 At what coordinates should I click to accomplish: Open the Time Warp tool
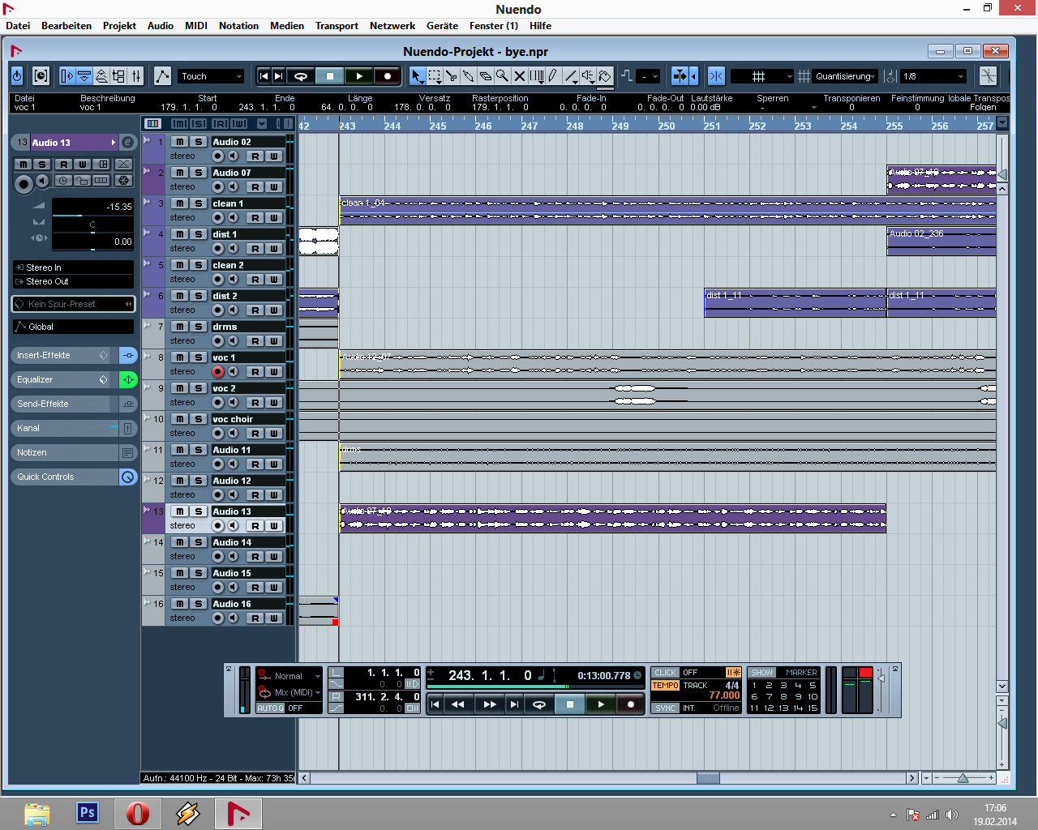(x=537, y=76)
